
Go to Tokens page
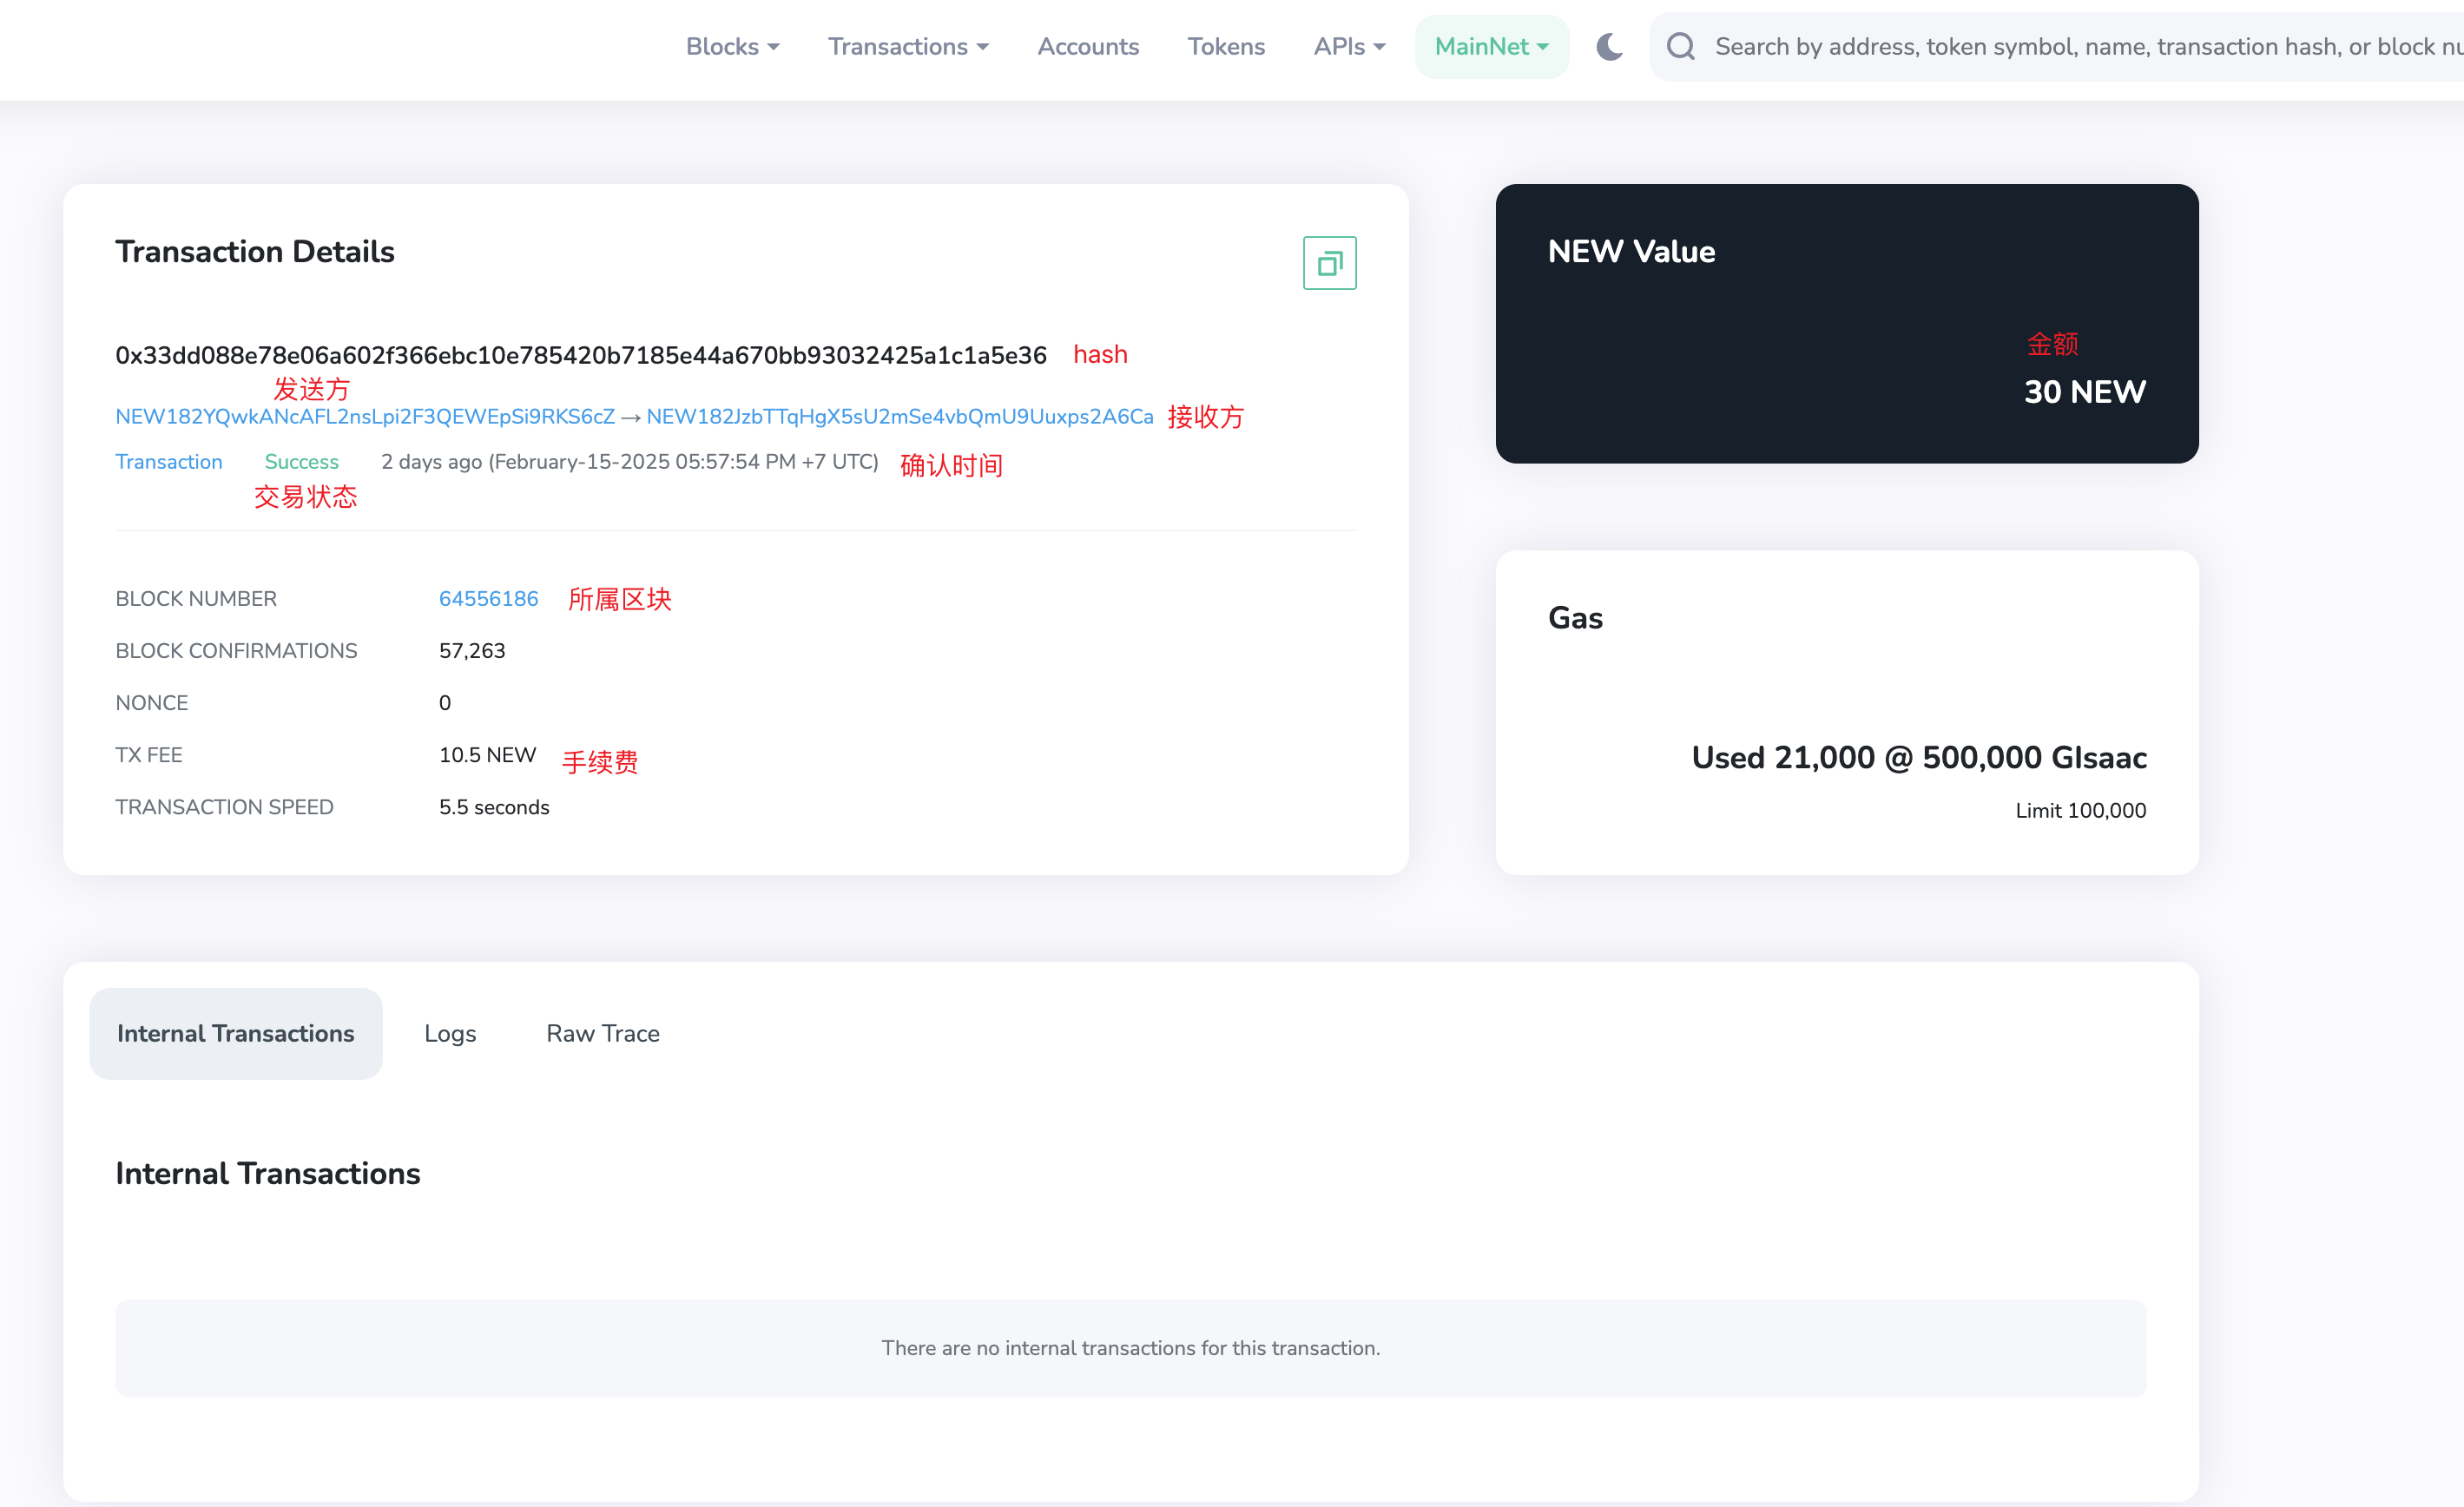point(1226,46)
